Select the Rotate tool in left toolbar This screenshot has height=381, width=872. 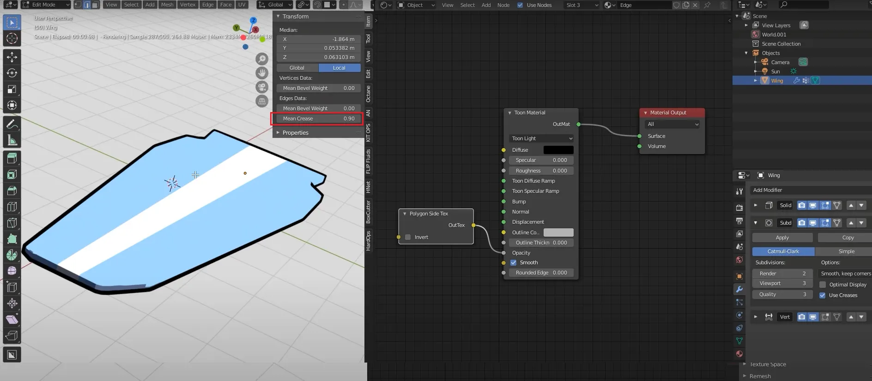[12, 73]
